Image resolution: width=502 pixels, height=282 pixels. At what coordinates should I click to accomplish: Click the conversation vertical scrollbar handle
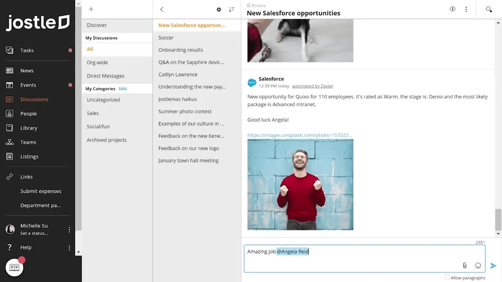[498, 220]
